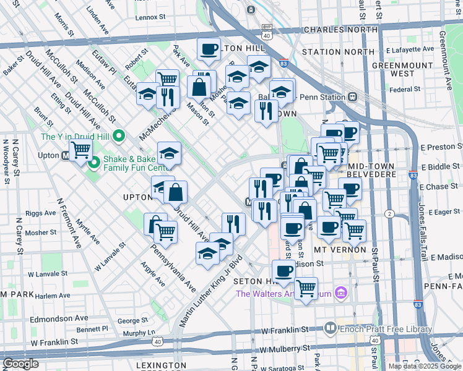Select the Upton metro station icon

[65, 155]
